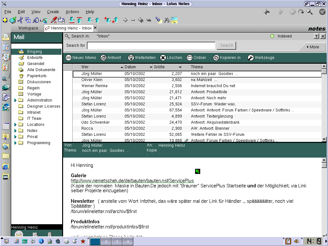The width and height of the screenshot is (328, 246).
Task: Open the Gesendet sent folder
Action: 36,64
